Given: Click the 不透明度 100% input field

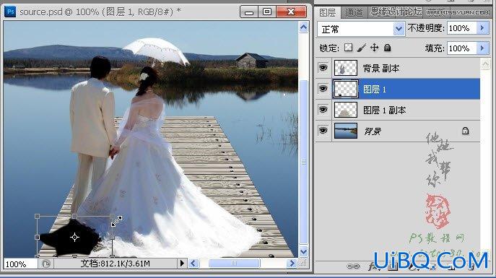Looking at the screenshot, I should point(462,28).
